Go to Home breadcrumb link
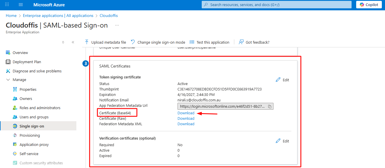The height and width of the screenshot is (168, 385). 11,16
